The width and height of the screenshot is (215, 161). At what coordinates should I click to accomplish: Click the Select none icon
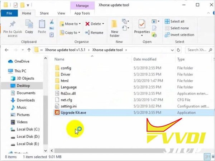tap(167, 28)
